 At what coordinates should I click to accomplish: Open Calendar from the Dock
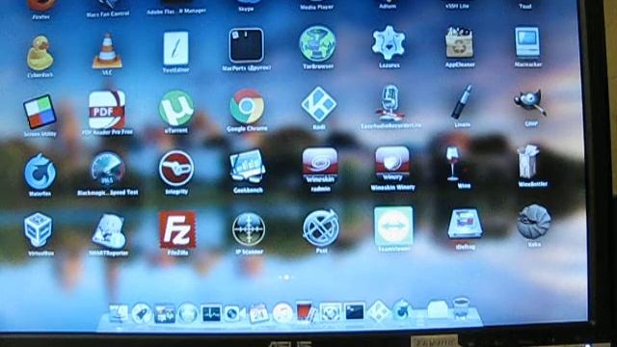point(258,313)
